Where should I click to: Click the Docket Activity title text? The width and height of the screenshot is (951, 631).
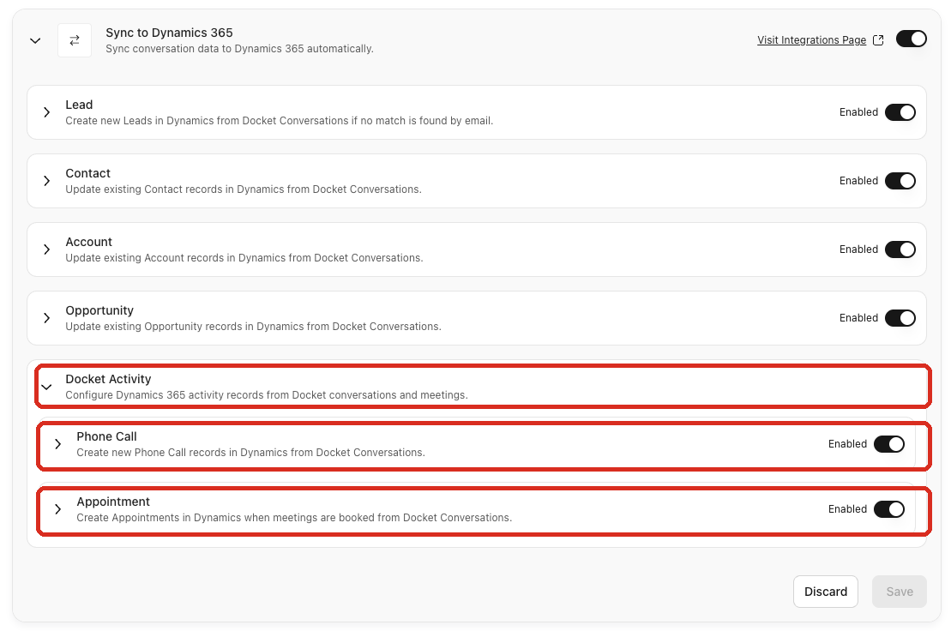click(108, 379)
